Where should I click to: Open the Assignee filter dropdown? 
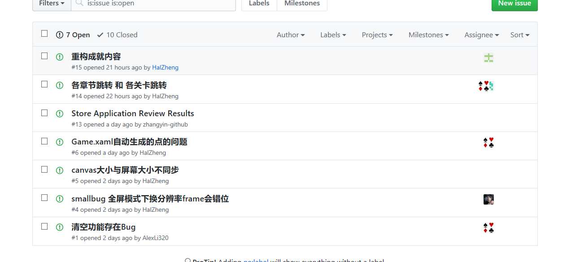tap(482, 35)
